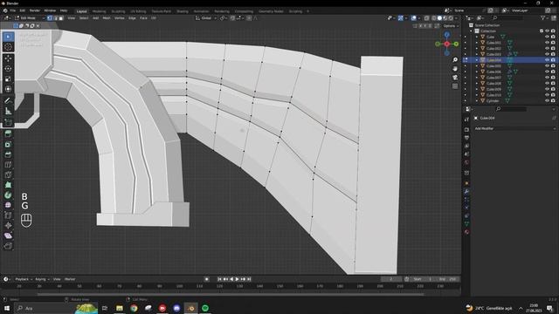Open the Keying dropdown in timeline
This screenshot has width=559, height=314.
point(42,279)
